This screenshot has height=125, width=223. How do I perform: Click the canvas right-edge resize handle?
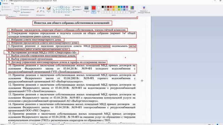[151, 69]
